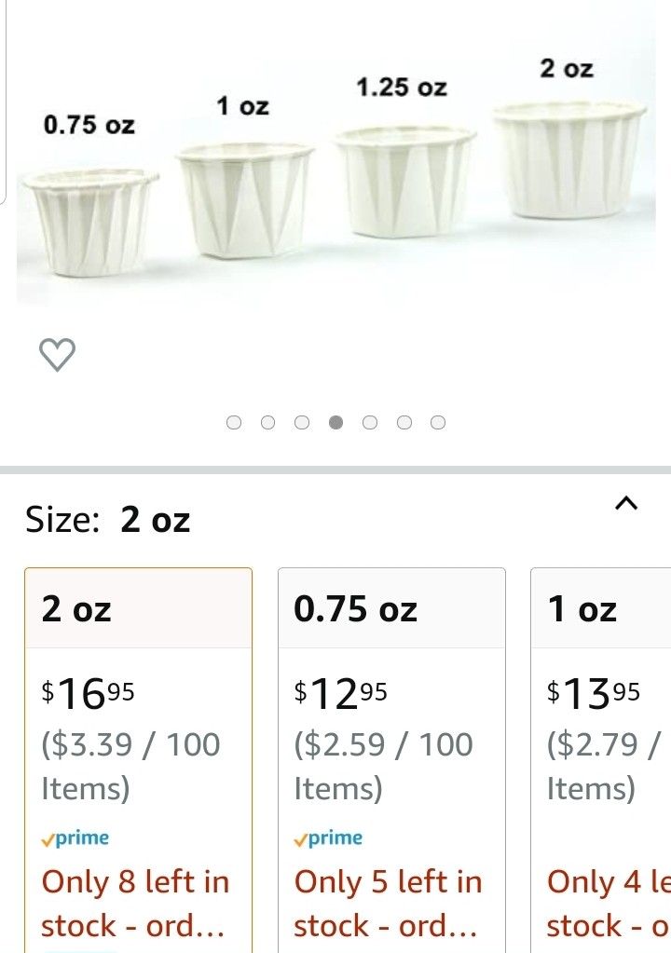The image size is (671, 953).
Task: Click prime badge under 0.75 oz option
Action: point(329,838)
